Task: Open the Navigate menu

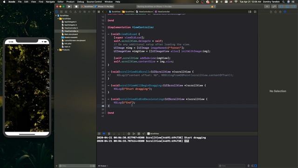Action: 50,2
